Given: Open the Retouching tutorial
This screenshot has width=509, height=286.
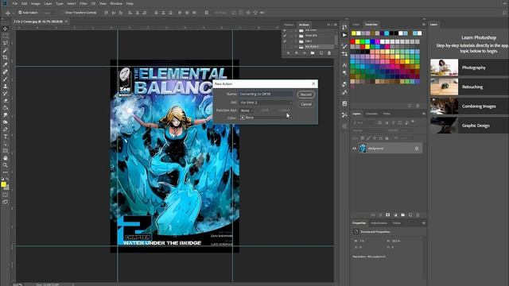Looking at the screenshot, I should click(469, 87).
